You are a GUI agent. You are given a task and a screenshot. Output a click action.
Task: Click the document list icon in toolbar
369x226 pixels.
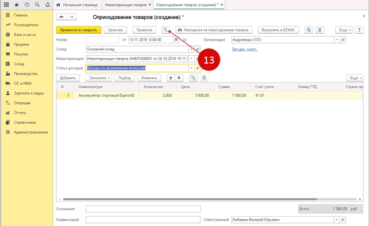pyautogui.click(x=319, y=30)
